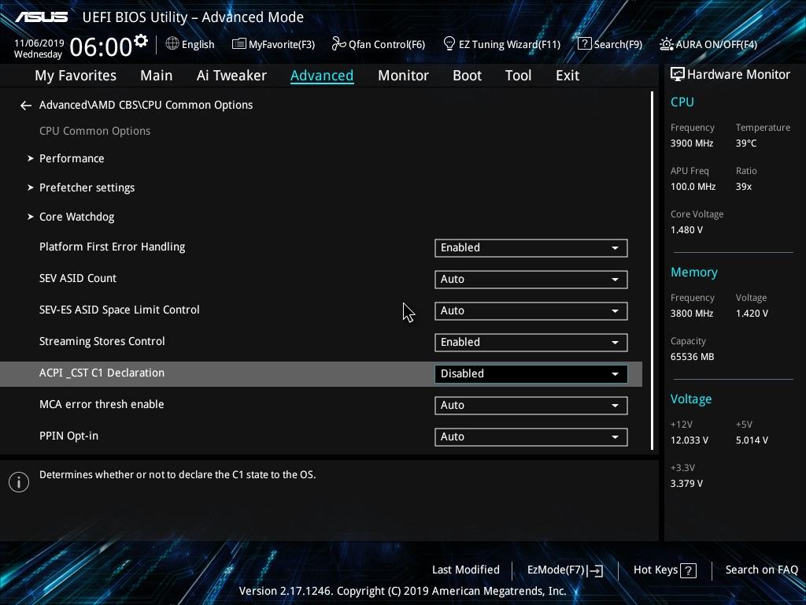Viewport: 806px width, 605px height.
Task: Click EZ Tuning Wizard(F11) label
Action: [x=509, y=44]
